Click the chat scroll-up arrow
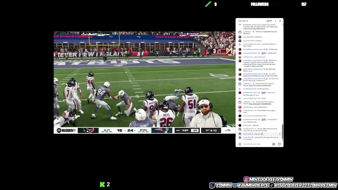This screenshot has height=190, width=338. (283, 25)
